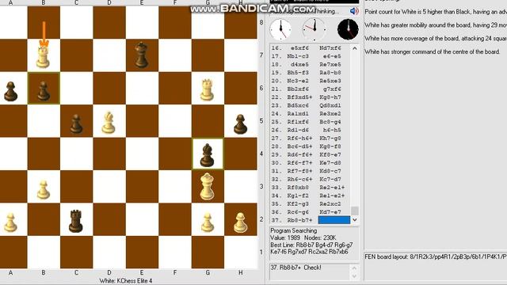This screenshot has height=285, width=507.
Task: Select move 26. Rd1-d6 in list
Action: point(298,130)
